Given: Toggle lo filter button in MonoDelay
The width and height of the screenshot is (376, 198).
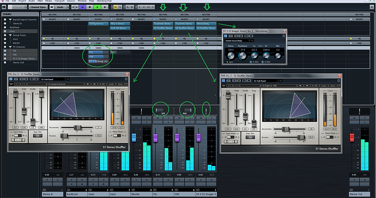Looking at the screenshot, I should 251,62.
